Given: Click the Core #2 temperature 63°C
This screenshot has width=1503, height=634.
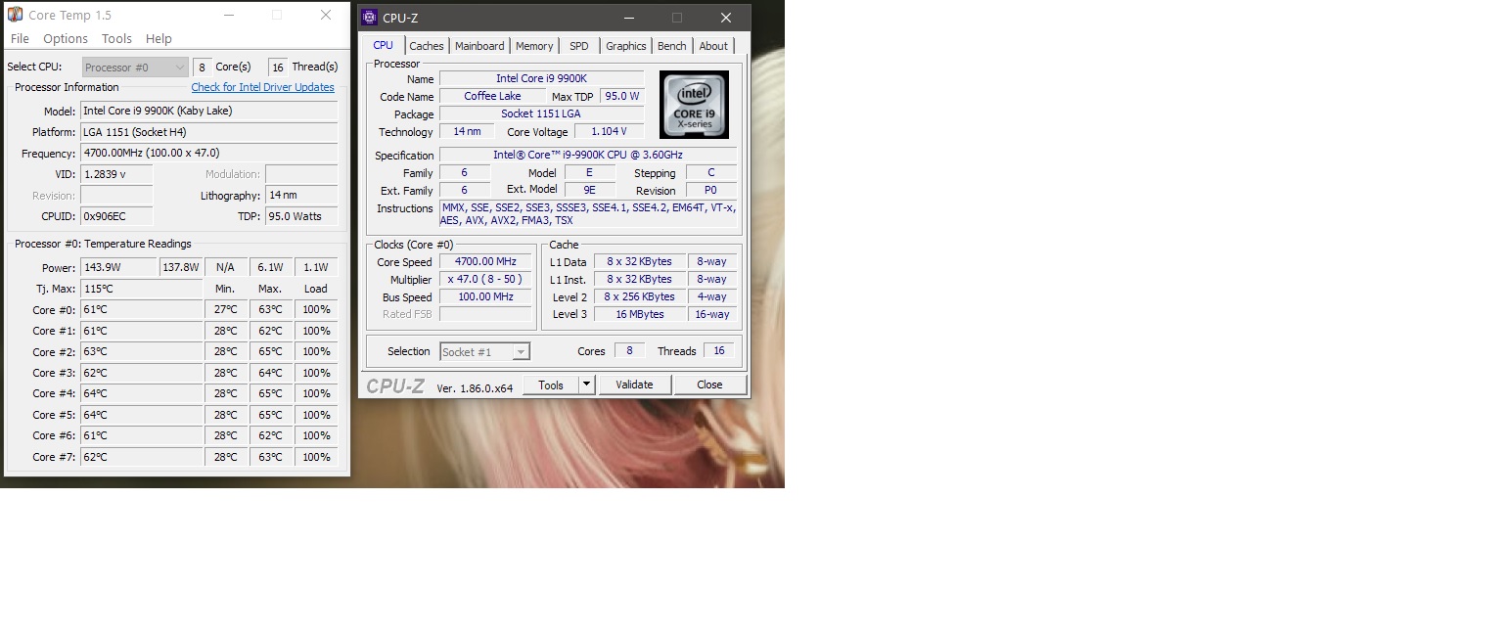Looking at the screenshot, I should 141,351.
